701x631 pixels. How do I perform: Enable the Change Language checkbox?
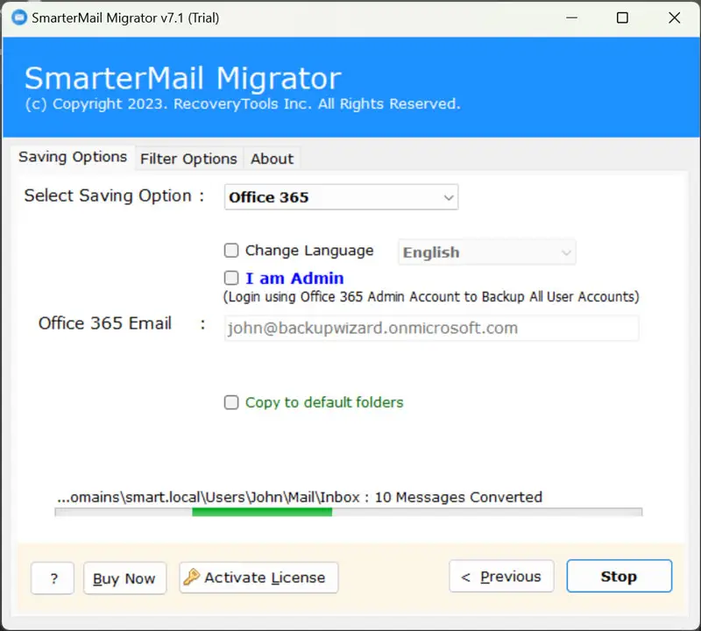[231, 251]
